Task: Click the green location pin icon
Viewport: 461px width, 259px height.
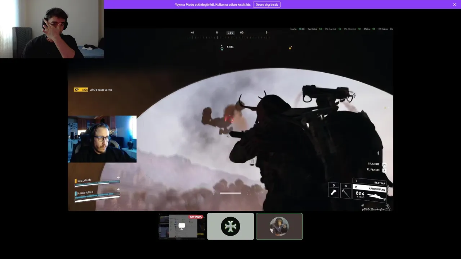Action: 222,48
